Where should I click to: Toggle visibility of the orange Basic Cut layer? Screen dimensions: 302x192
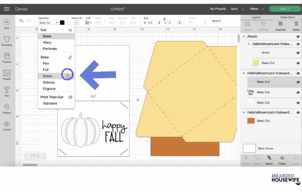point(298,120)
